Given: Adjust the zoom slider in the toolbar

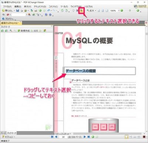Looking at the screenshot, I should 130,11.
